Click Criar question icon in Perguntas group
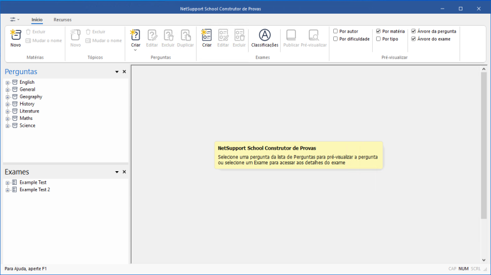Viewport: 491px width, 275px height. [135, 35]
